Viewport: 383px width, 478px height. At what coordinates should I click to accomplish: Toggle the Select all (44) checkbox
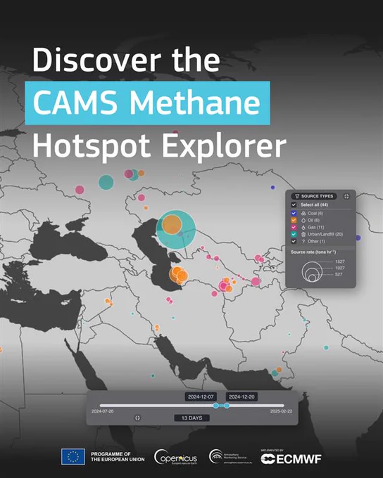tap(294, 205)
